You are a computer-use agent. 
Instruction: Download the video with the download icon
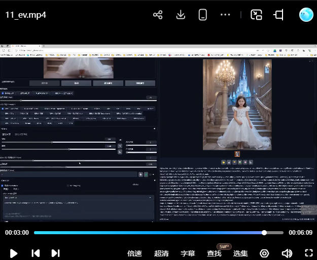[x=181, y=15]
